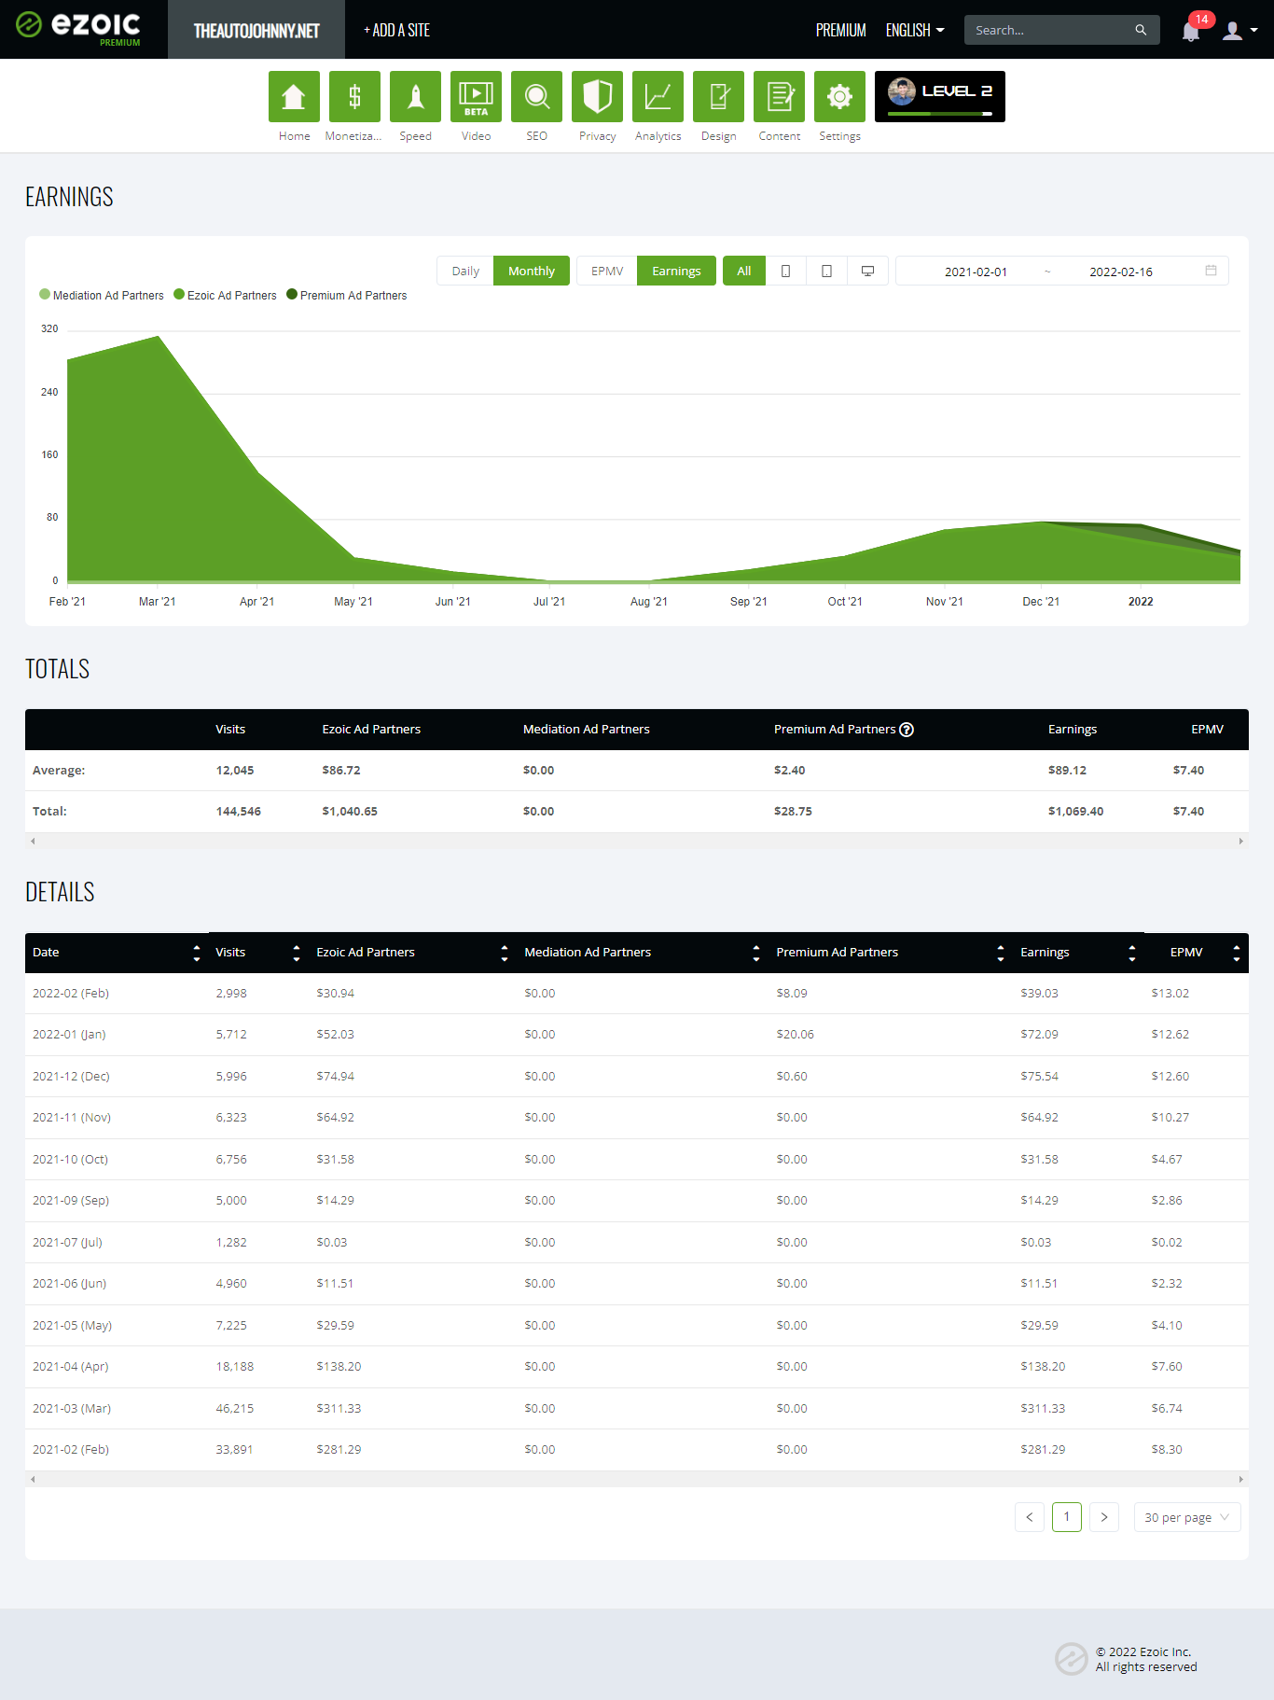Click the 2022-02 (Feb) date cell
This screenshot has width=1274, height=1700.
click(x=71, y=994)
